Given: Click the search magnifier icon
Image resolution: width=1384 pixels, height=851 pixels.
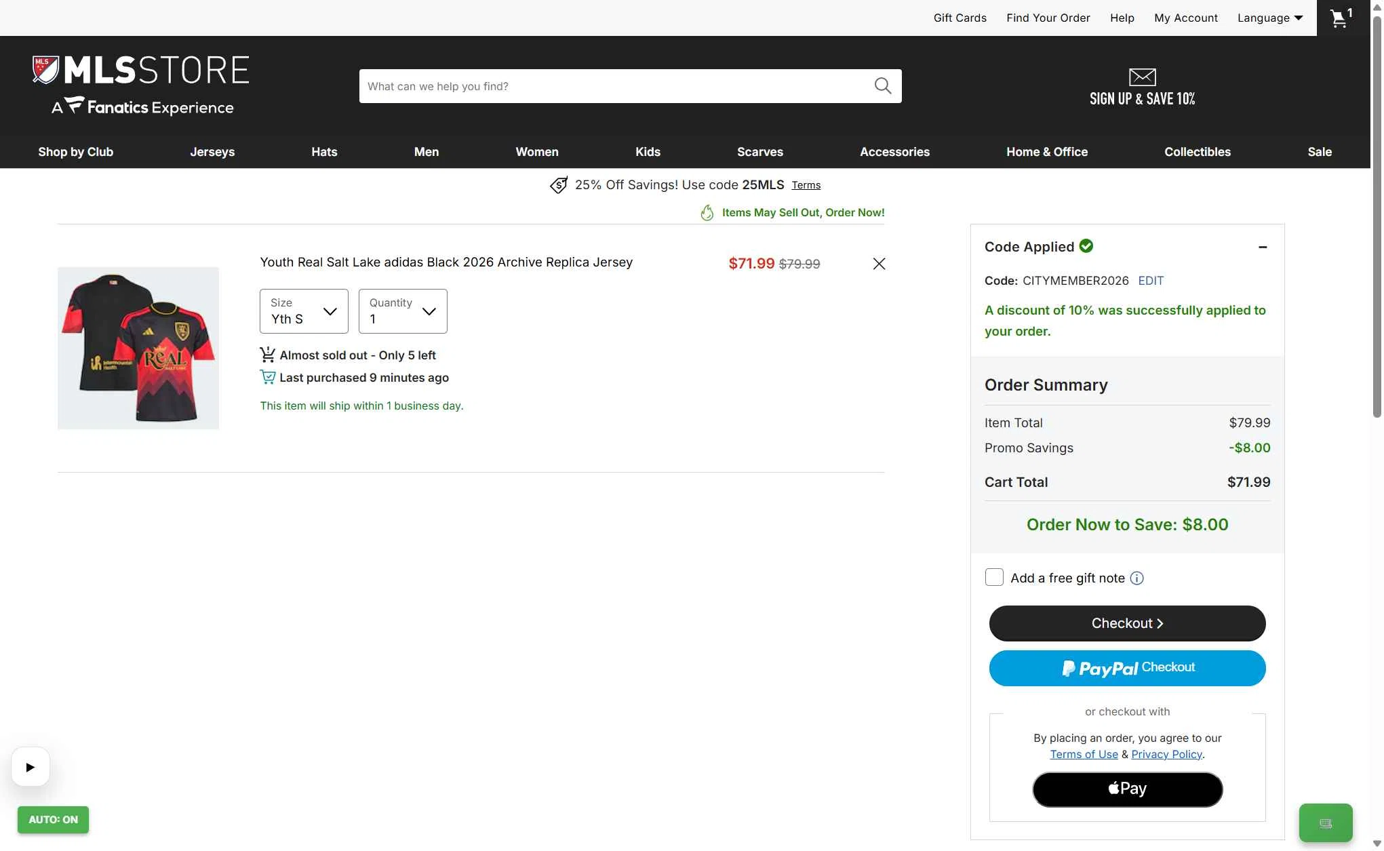Looking at the screenshot, I should [x=882, y=86].
